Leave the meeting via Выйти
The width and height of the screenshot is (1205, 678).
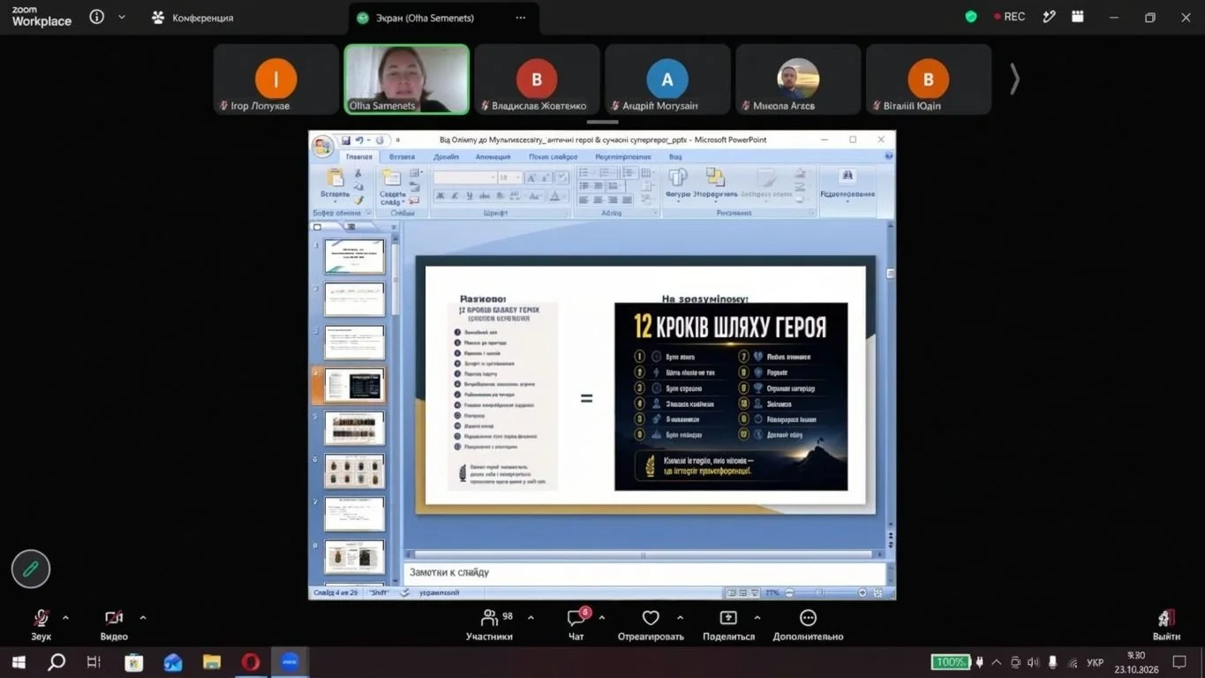click(x=1166, y=624)
